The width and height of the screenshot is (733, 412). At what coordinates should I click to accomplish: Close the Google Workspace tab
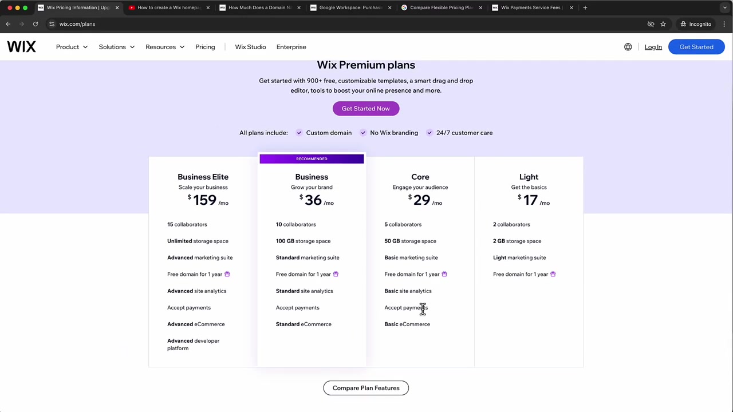click(x=389, y=7)
